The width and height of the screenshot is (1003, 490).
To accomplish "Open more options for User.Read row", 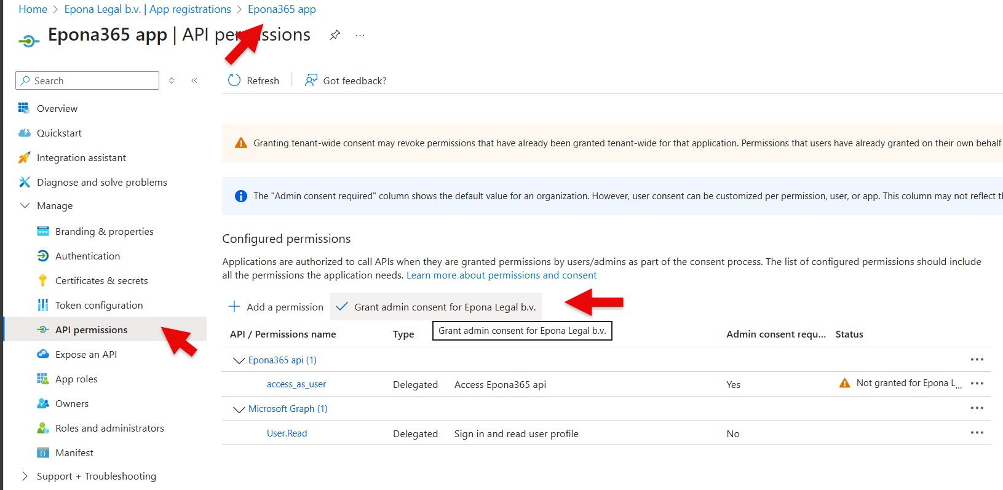I will coord(977,433).
